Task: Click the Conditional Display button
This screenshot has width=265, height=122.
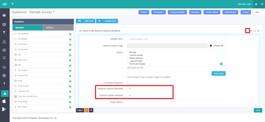Action: [178, 12]
